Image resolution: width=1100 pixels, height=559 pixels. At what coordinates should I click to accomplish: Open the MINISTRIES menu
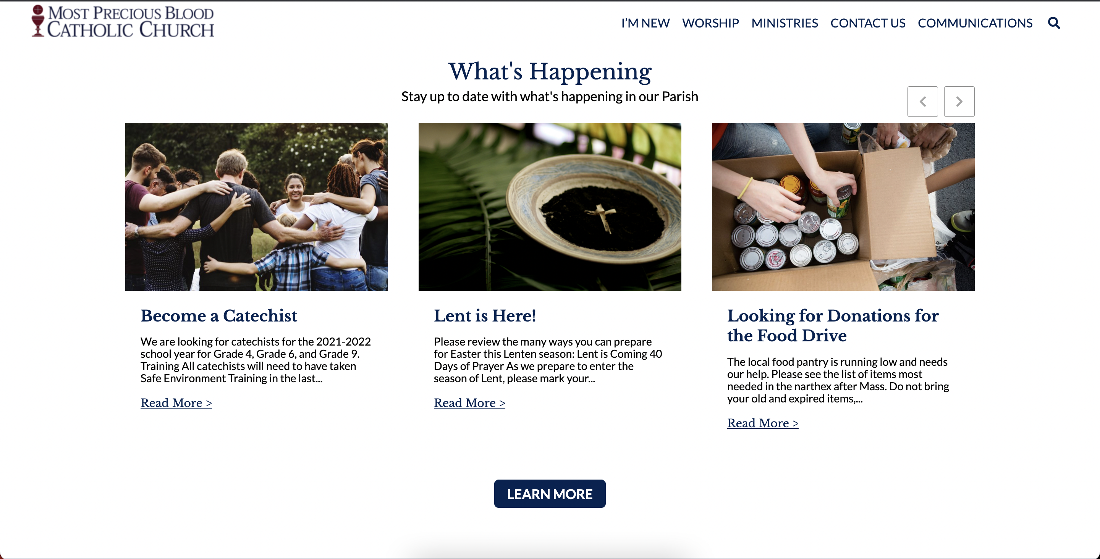click(785, 23)
